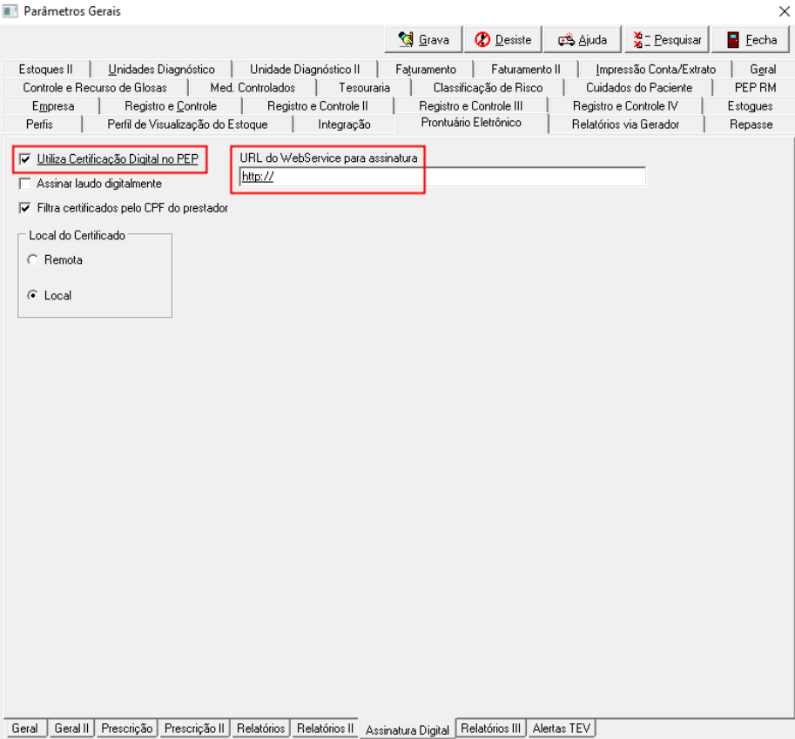The width and height of the screenshot is (795, 739).
Task: Switch to Registro e Controle tab
Action: [171, 106]
